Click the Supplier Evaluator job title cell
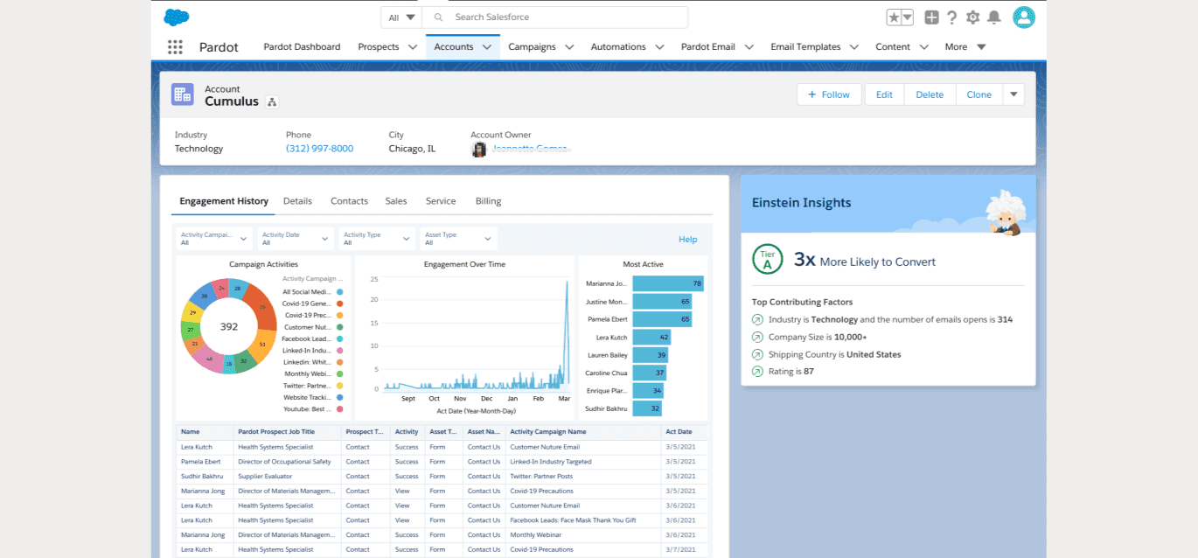Image resolution: width=1198 pixels, height=558 pixels. click(289, 476)
